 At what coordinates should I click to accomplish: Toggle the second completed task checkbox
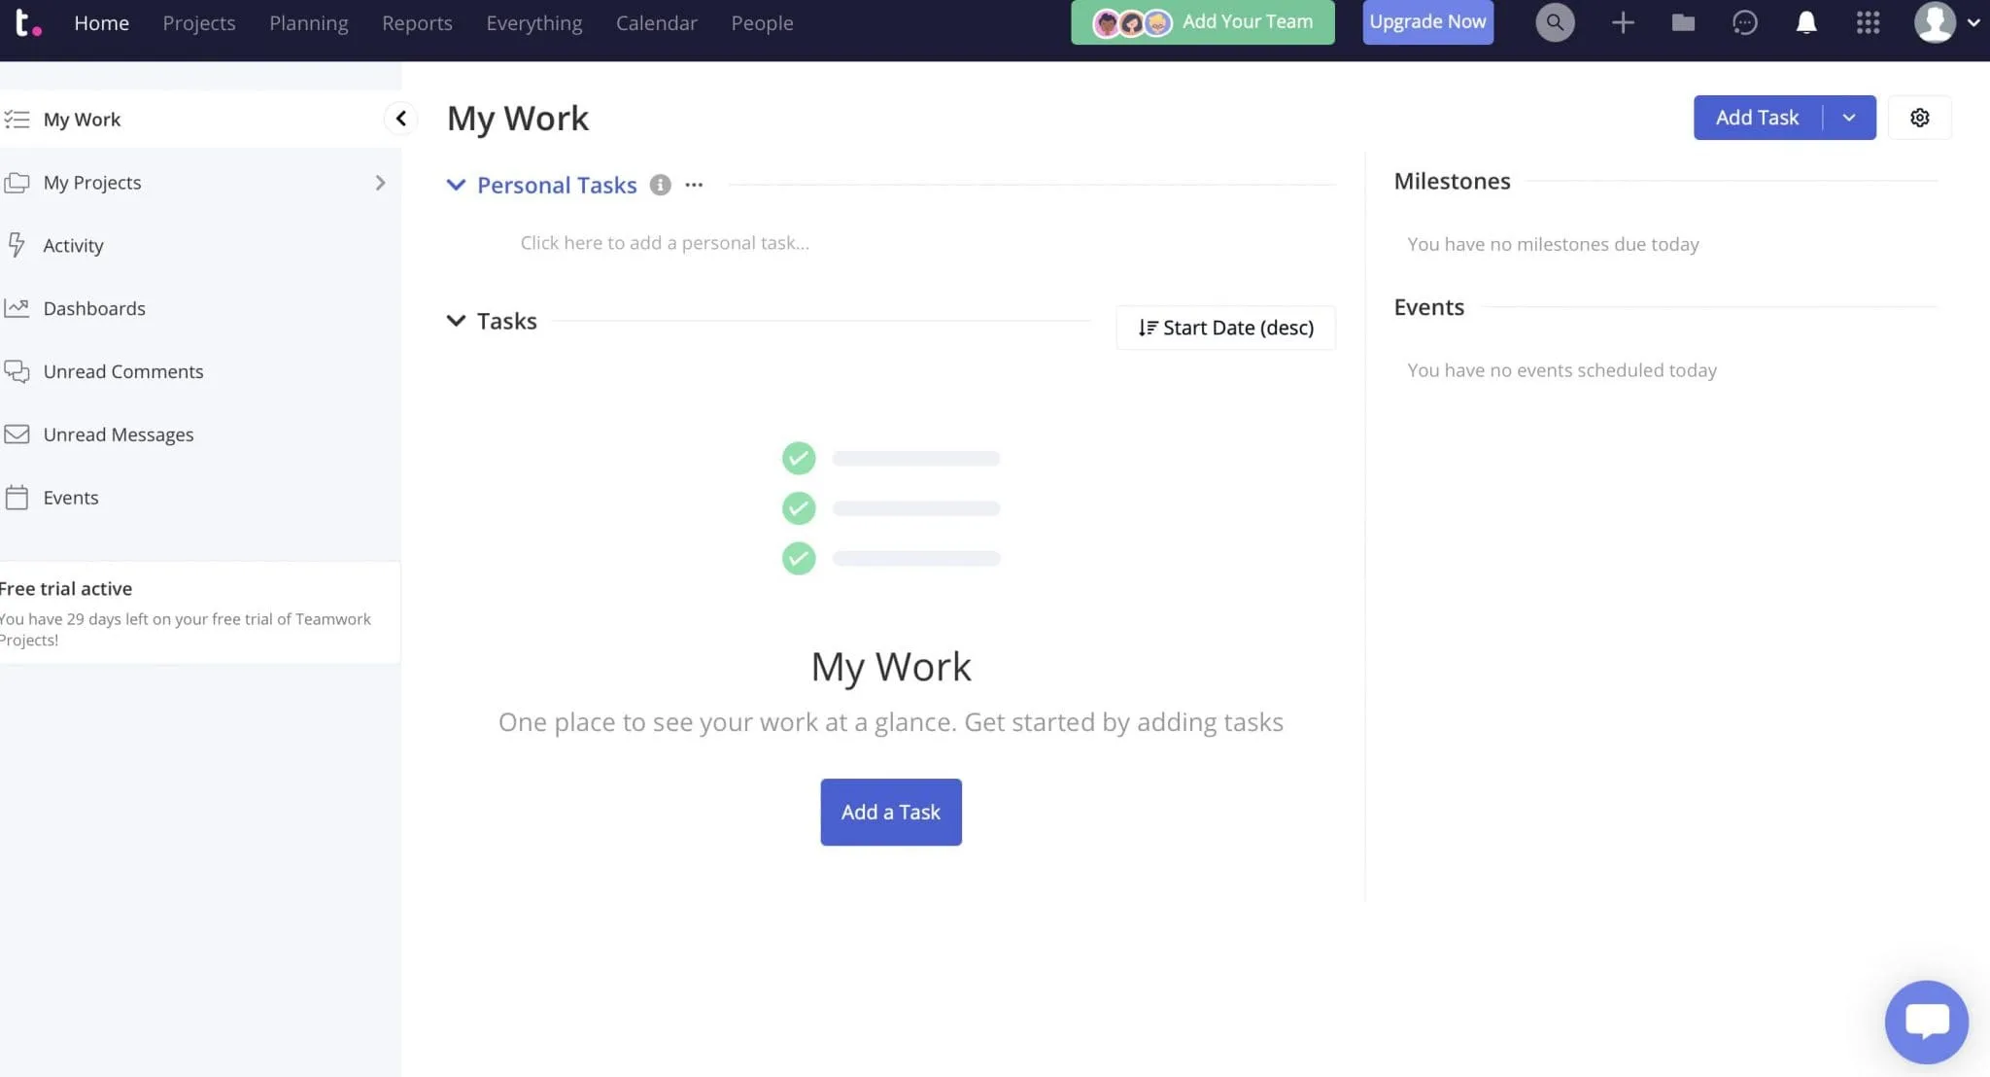tap(798, 508)
